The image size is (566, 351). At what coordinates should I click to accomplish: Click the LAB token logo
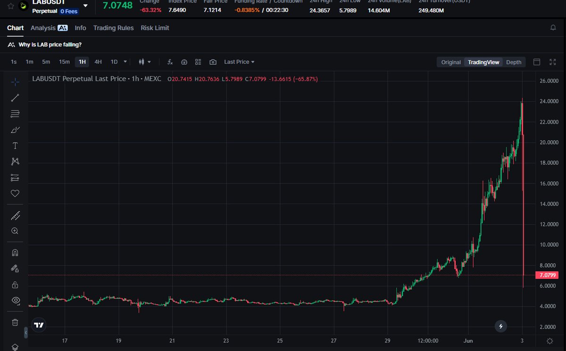(23, 6)
